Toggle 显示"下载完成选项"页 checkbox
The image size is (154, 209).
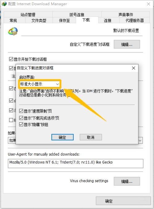21,118
